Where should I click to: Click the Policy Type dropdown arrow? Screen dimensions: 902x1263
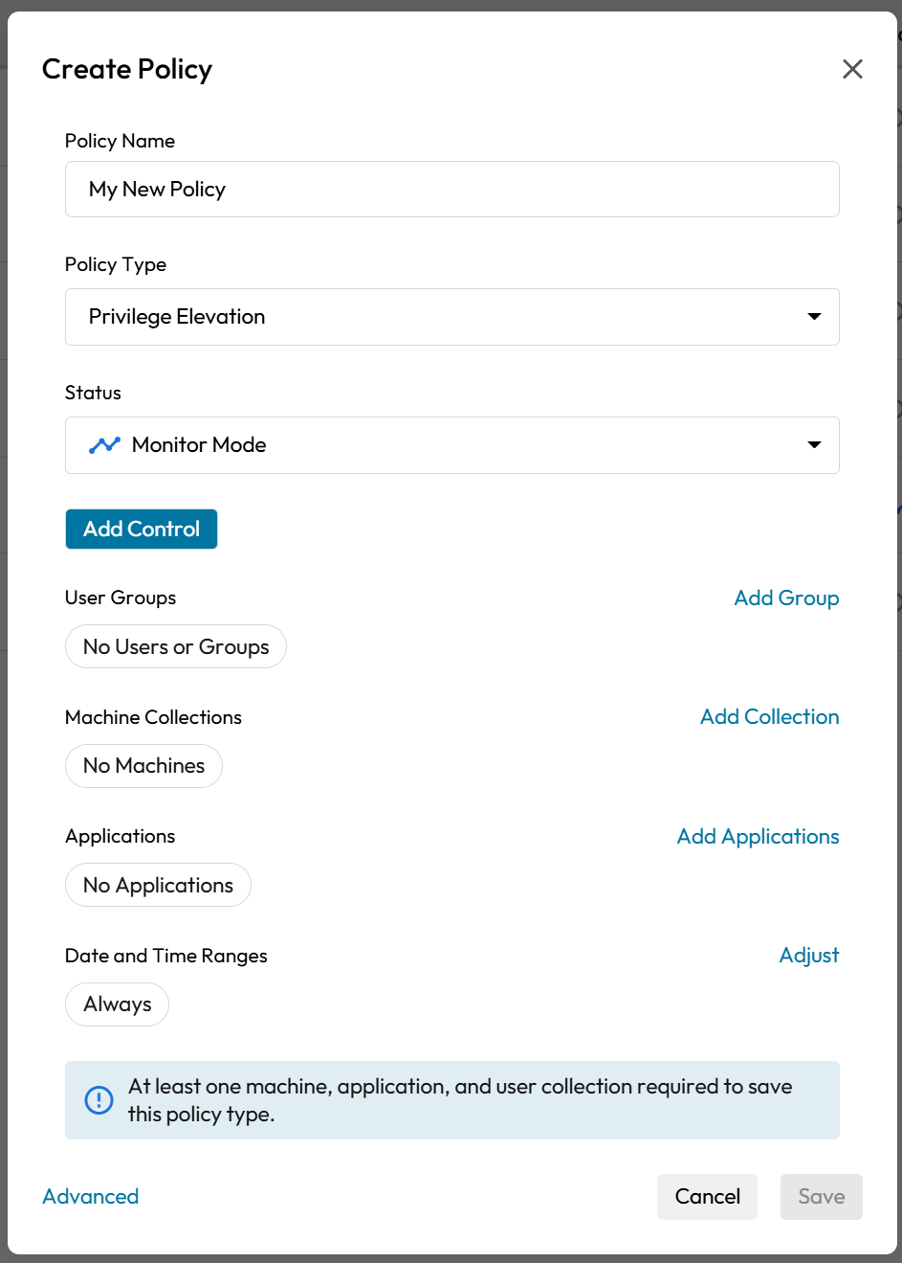[x=814, y=317]
